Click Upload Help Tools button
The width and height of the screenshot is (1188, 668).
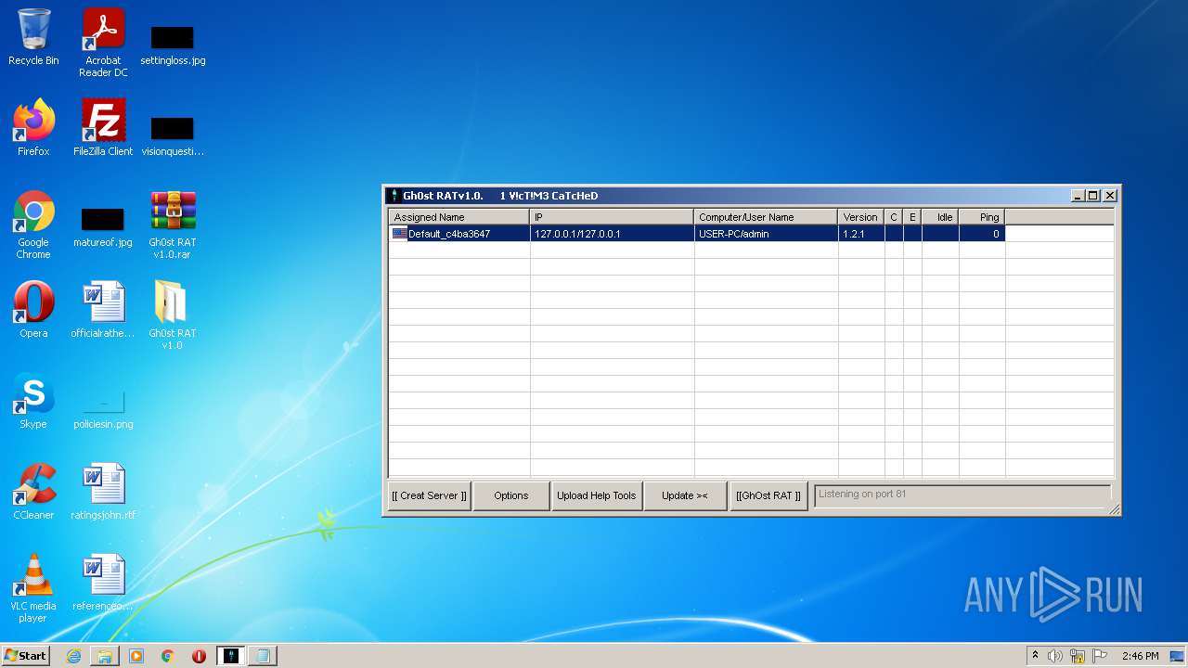tap(597, 495)
